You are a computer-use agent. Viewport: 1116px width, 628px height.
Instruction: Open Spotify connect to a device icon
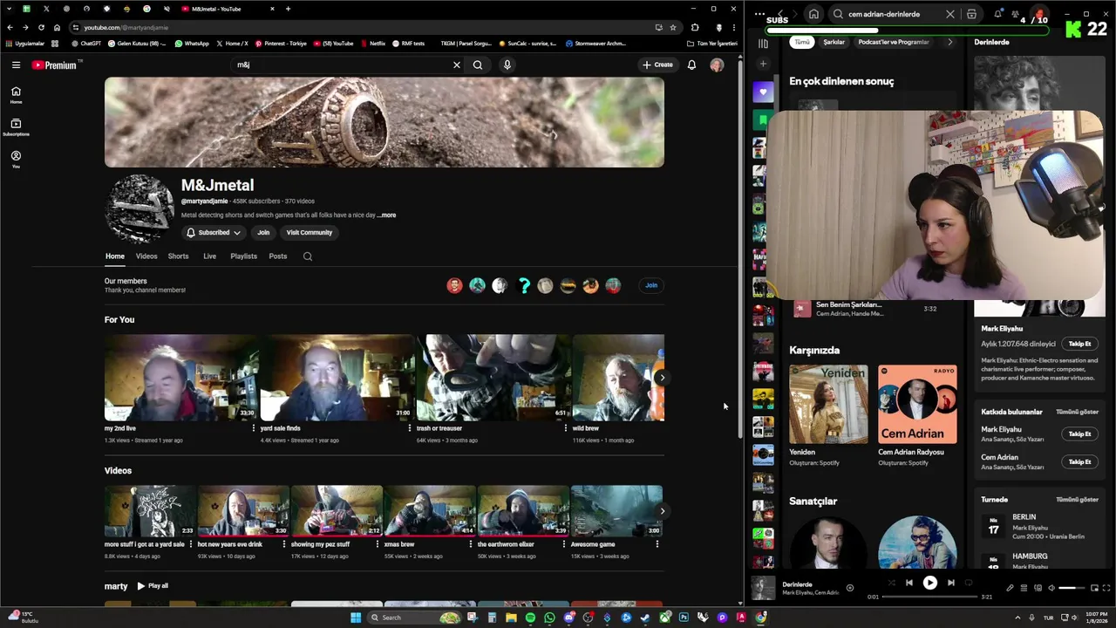(x=1038, y=588)
